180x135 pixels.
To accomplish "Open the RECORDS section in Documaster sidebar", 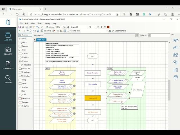I will 8,51.
